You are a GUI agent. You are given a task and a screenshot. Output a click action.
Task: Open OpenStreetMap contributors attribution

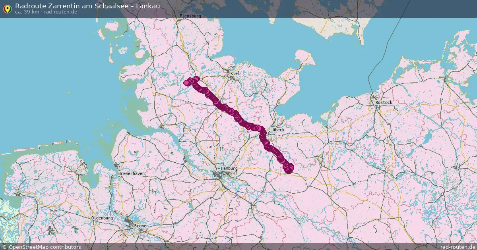coord(41,247)
